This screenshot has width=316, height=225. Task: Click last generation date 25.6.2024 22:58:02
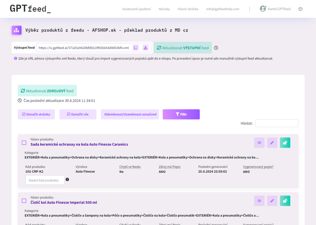(x=213, y=172)
